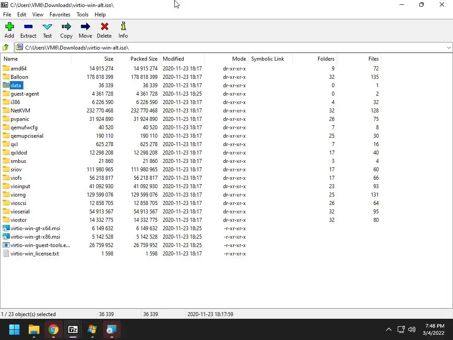Click the Symbolic Link column header
453x340 pixels.
(270, 59)
